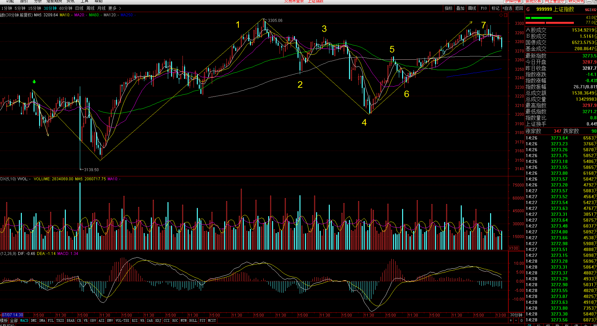Open the 画线 drawing tool
The height and width of the screenshot is (326, 597).
point(472,8)
